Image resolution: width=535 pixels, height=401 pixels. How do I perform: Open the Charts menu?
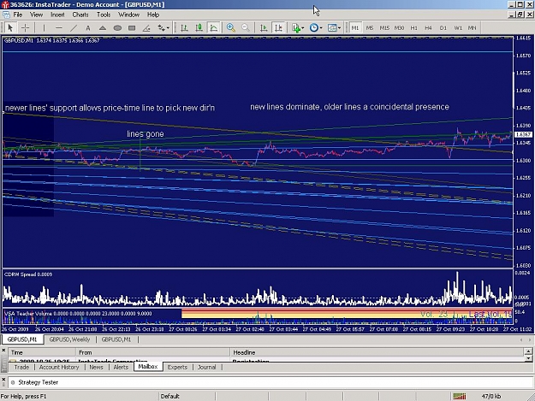[x=80, y=15]
